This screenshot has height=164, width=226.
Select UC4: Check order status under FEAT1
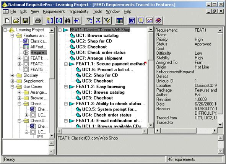pos(101,52)
